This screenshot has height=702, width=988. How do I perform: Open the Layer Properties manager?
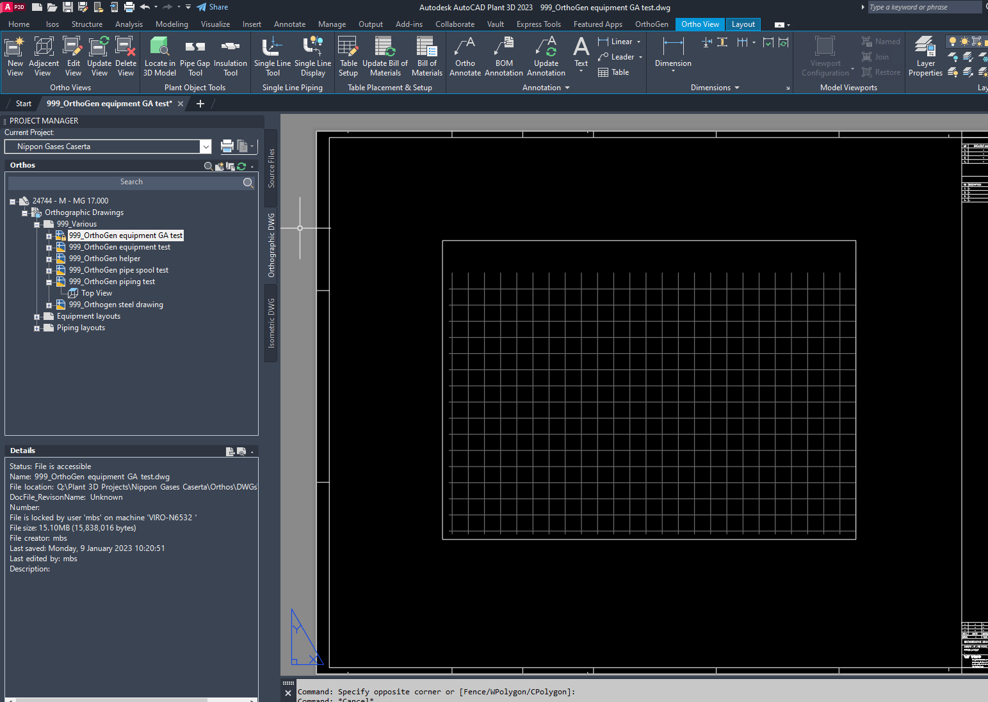(x=925, y=56)
